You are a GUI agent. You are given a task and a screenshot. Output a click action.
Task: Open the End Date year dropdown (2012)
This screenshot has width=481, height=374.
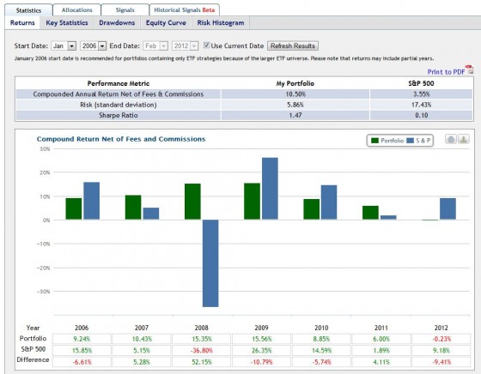tap(185, 46)
